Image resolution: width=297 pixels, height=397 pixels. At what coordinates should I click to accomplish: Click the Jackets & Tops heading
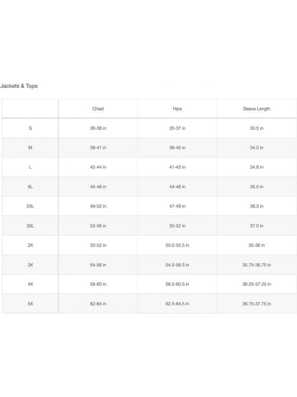[x=19, y=86]
